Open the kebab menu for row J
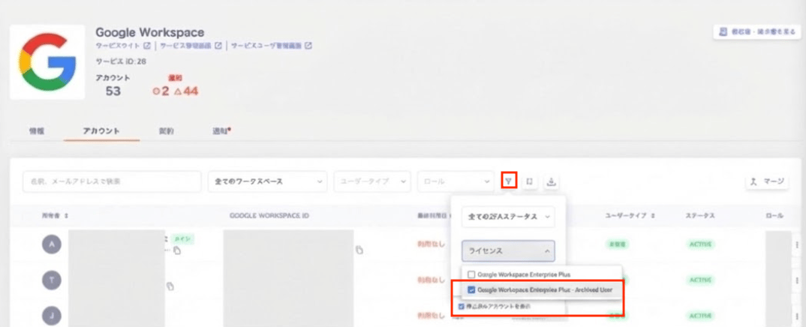 tap(797, 316)
